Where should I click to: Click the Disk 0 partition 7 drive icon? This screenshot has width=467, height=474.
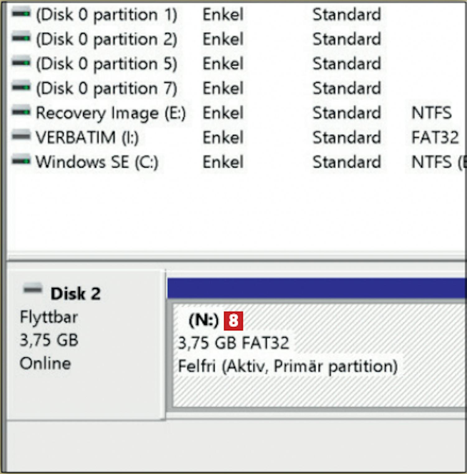(21, 87)
